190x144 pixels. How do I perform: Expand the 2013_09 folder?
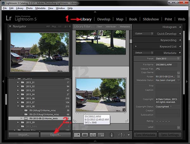click(x=18, y=122)
